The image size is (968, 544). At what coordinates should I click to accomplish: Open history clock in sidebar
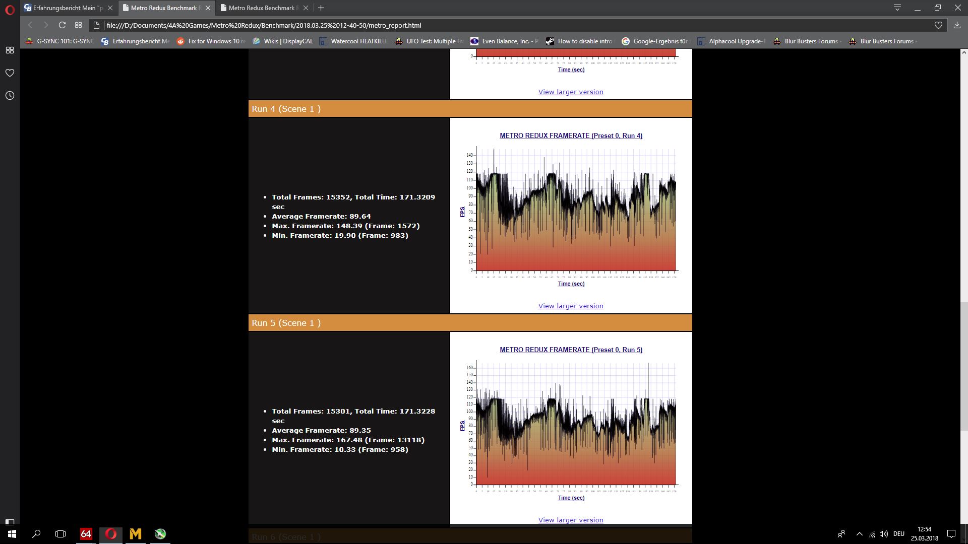click(10, 96)
